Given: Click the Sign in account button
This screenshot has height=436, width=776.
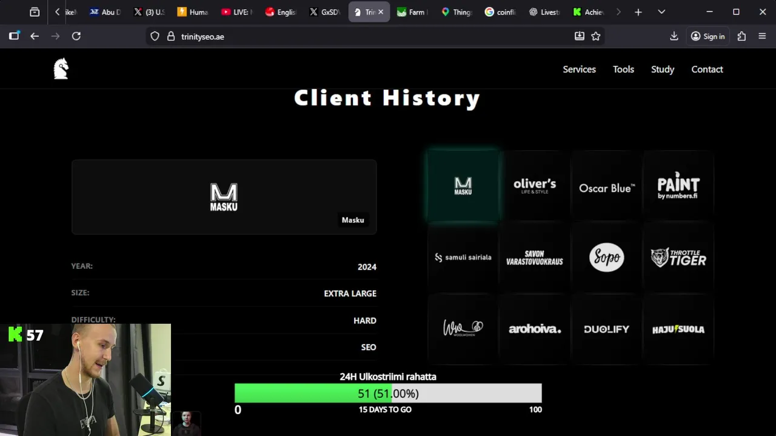Looking at the screenshot, I should click(x=707, y=36).
